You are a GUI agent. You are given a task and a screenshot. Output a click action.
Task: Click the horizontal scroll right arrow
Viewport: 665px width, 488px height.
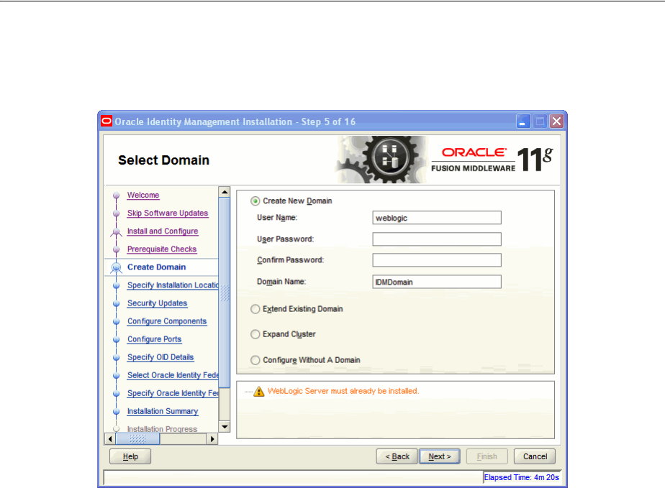212,439
